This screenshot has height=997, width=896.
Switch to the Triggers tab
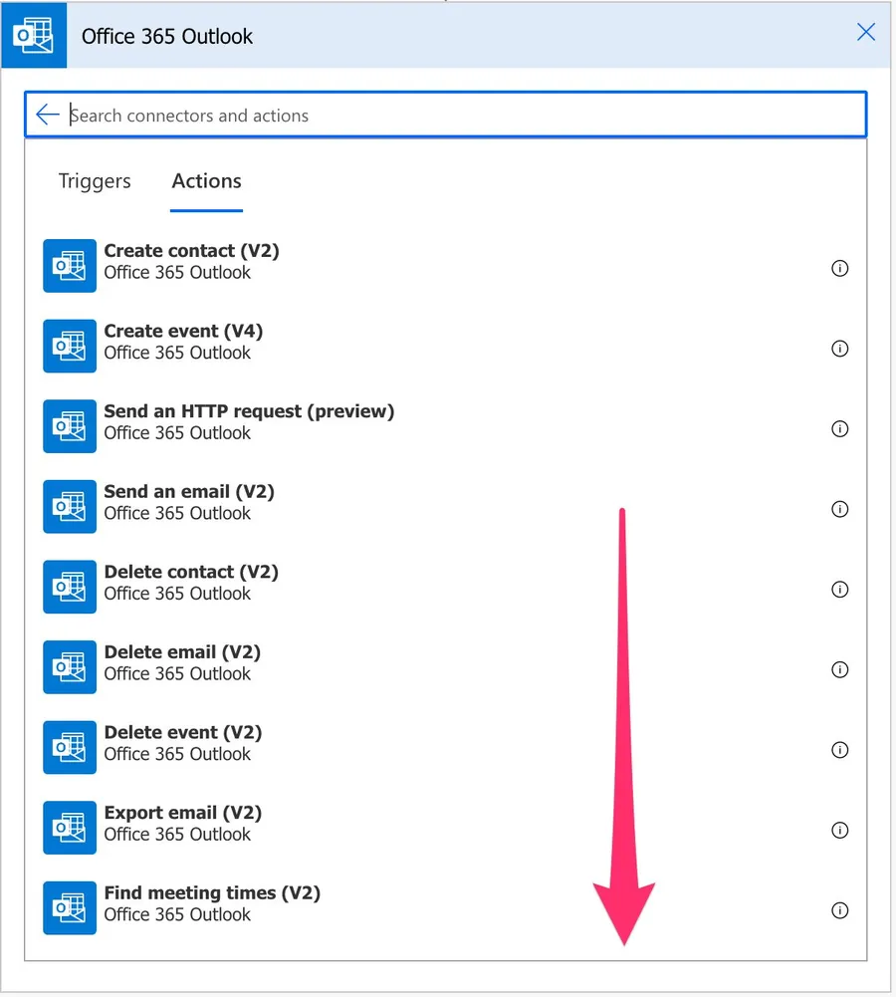pyautogui.click(x=95, y=181)
